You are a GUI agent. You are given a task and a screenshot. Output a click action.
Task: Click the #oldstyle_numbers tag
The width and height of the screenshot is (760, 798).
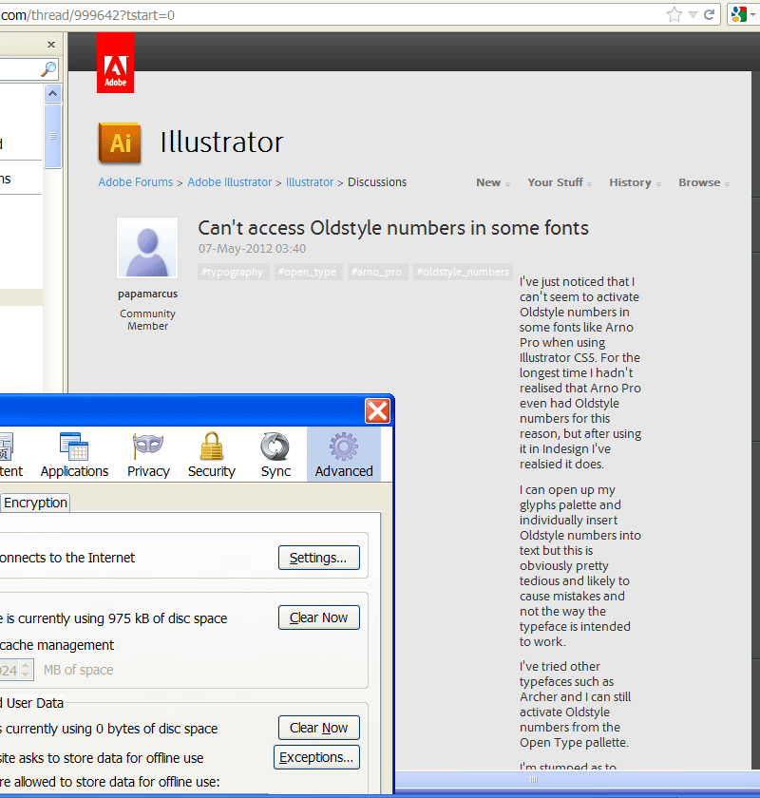463,272
